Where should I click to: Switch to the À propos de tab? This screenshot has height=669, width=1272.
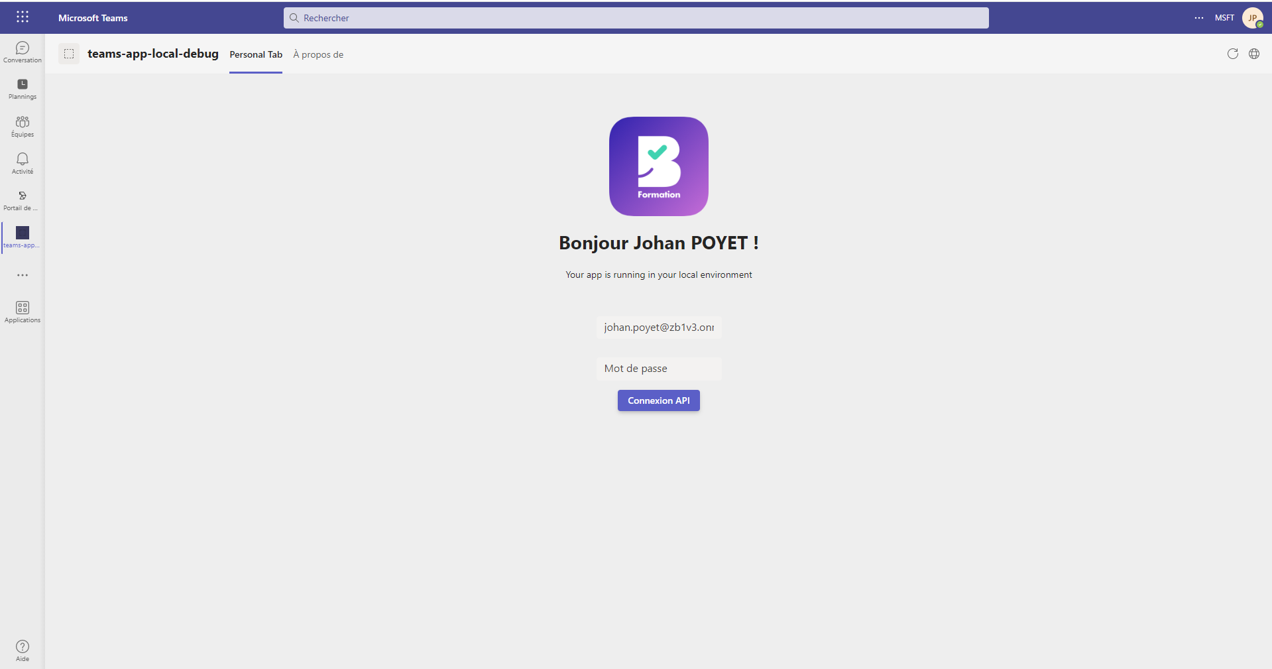(318, 54)
